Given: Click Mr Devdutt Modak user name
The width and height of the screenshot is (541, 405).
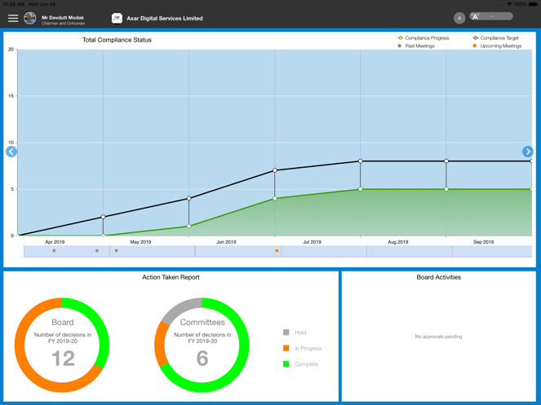Looking at the screenshot, I should coord(63,17).
